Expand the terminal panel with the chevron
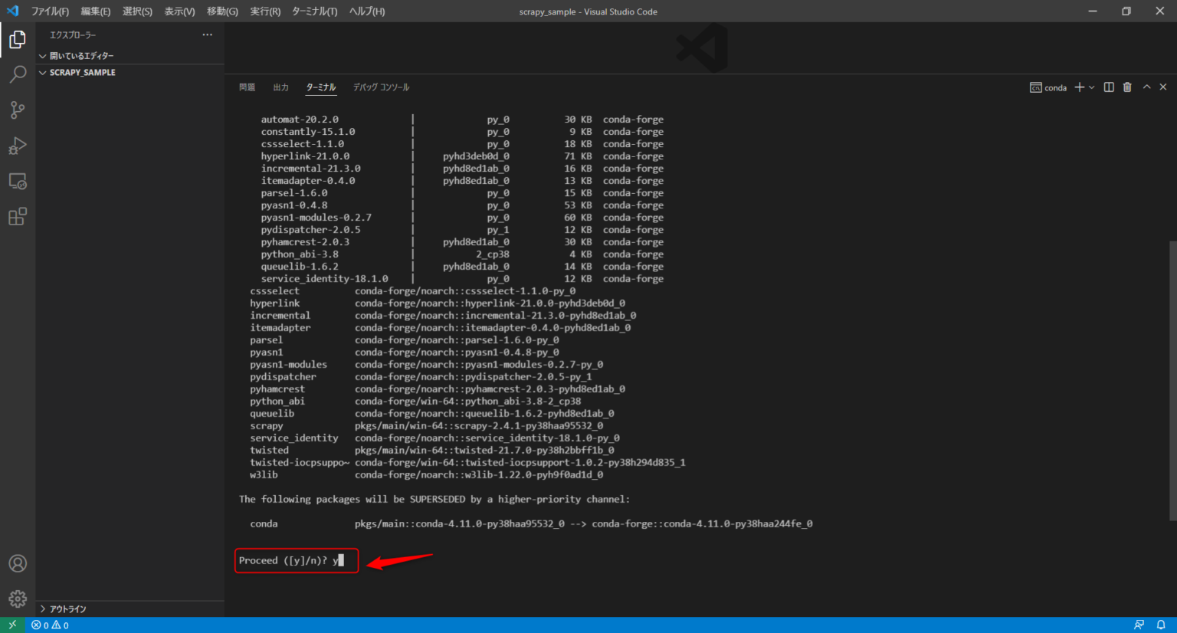 coord(1146,87)
